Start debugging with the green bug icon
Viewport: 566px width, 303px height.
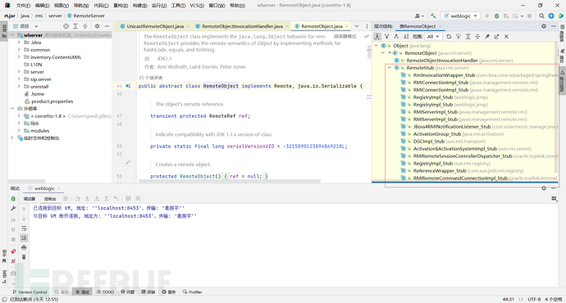[x=497, y=16]
